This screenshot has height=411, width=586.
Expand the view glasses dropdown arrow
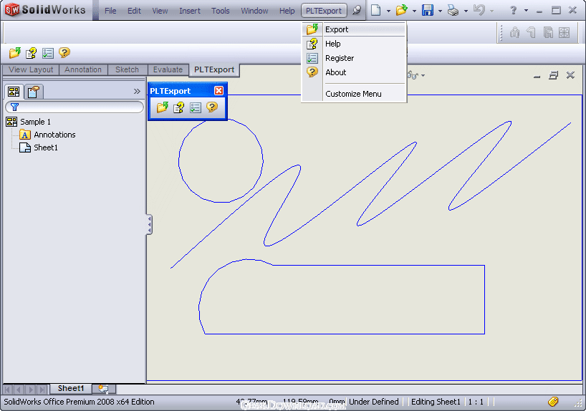tap(423, 75)
